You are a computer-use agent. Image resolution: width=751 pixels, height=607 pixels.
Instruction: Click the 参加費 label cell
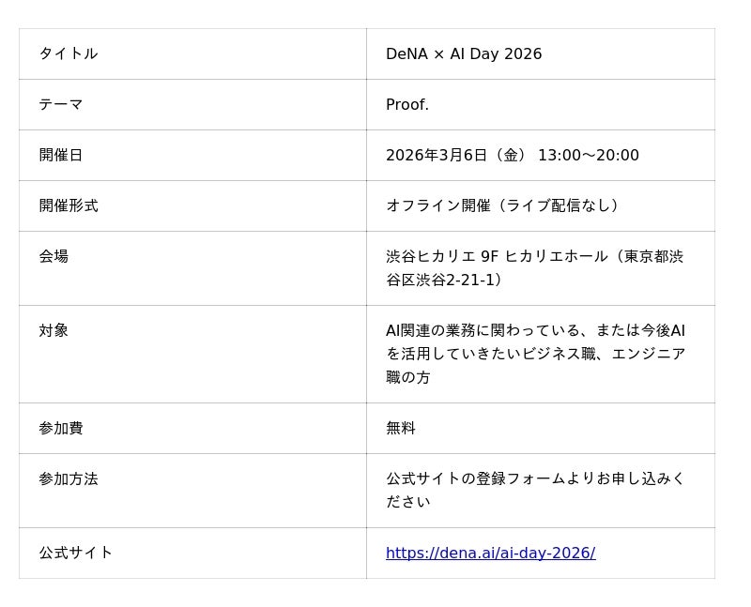(x=61, y=428)
